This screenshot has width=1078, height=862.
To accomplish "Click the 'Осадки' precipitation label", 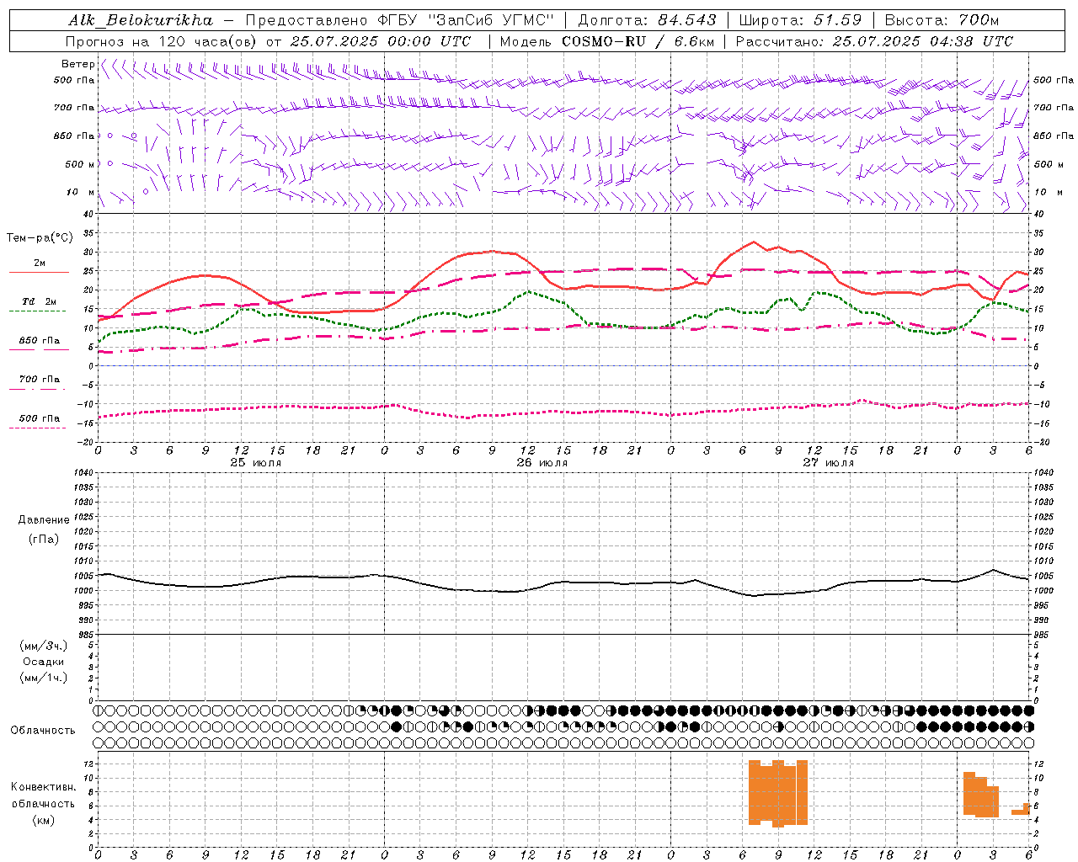I will pyautogui.click(x=44, y=662).
